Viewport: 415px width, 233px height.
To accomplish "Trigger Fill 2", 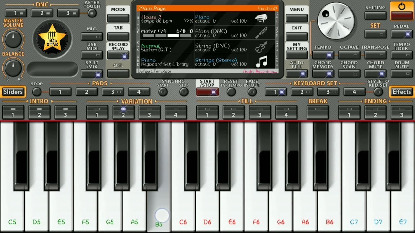I will pyautogui.click(x=233, y=112).
